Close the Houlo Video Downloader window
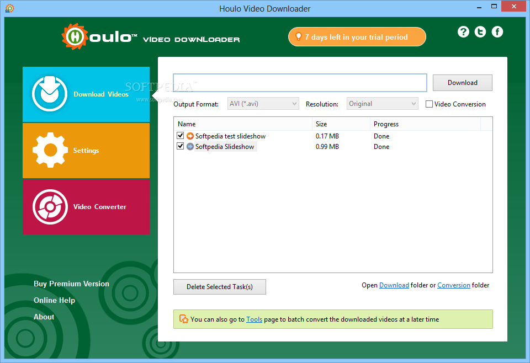Viewport: 530px width, 363px height. (514, 7)
